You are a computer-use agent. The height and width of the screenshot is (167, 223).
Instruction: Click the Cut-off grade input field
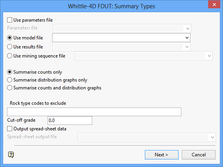coord(70,121)
